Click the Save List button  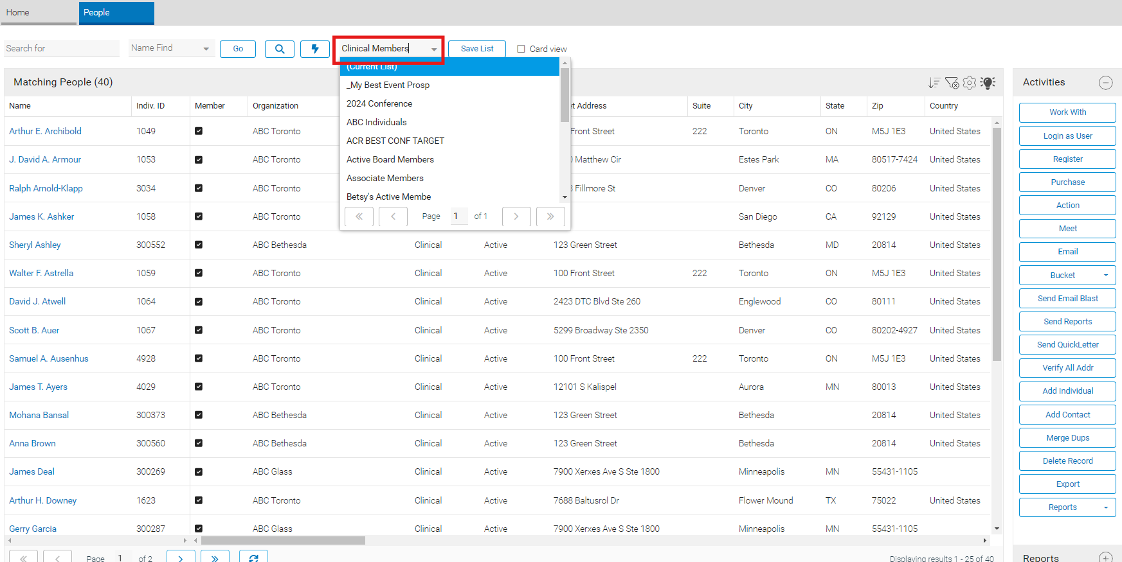point(477,49)
